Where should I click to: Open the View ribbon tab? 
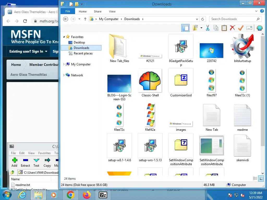point(112,11)
